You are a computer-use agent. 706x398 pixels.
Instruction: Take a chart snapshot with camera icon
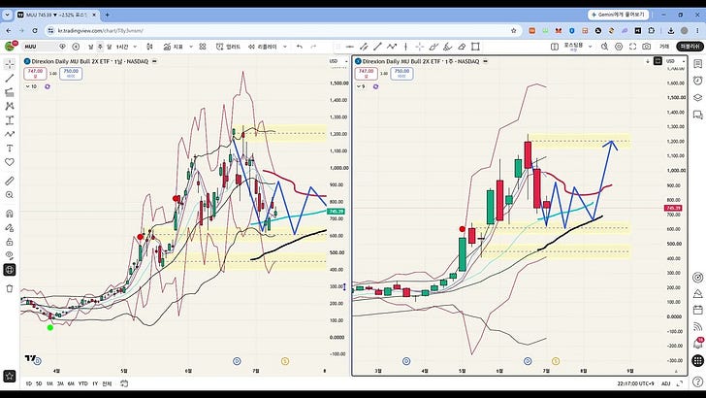click(x=647, y=47)
